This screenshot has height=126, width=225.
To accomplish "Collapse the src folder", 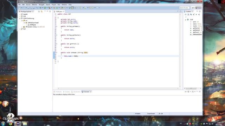I will pos(22,21).
